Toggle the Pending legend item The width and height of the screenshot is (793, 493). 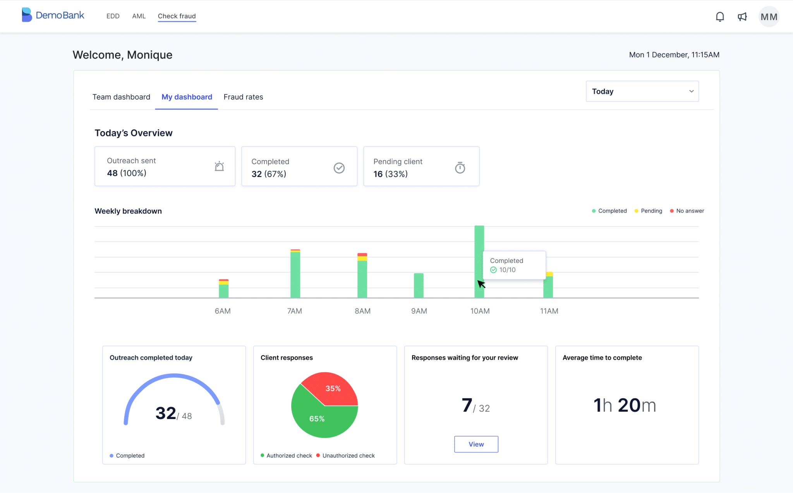(x=648, y=211)
